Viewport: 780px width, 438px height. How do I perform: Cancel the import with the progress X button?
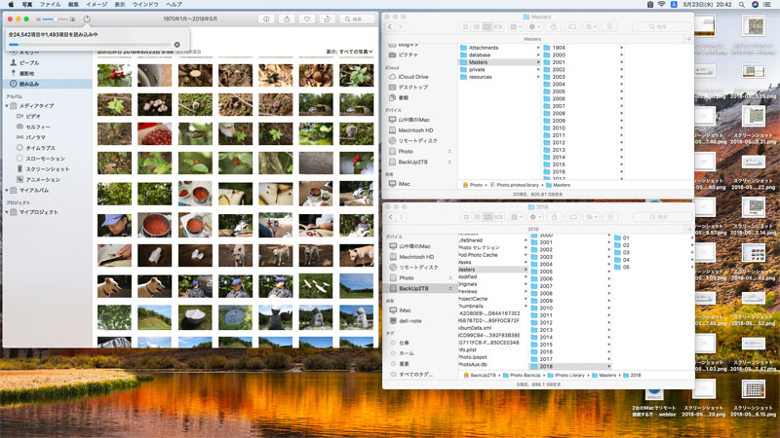coord(176,44)
